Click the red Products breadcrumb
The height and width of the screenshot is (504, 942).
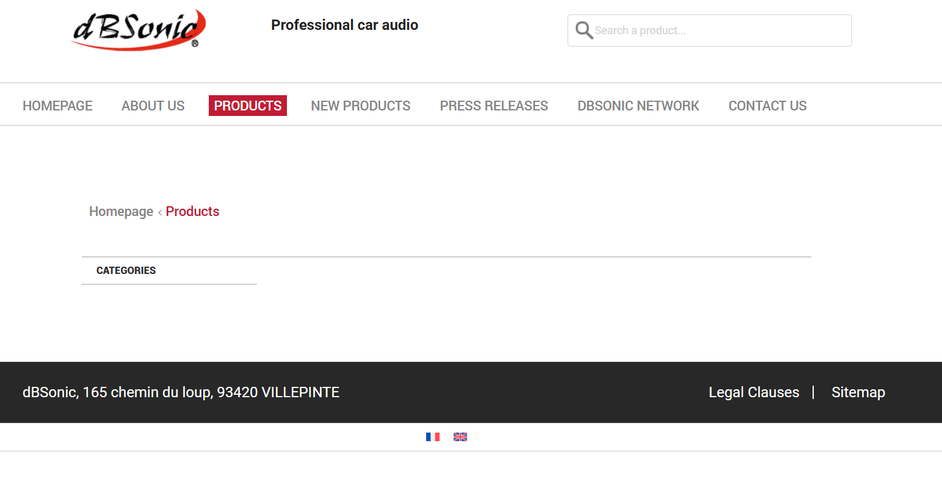(x=192, y=211)
